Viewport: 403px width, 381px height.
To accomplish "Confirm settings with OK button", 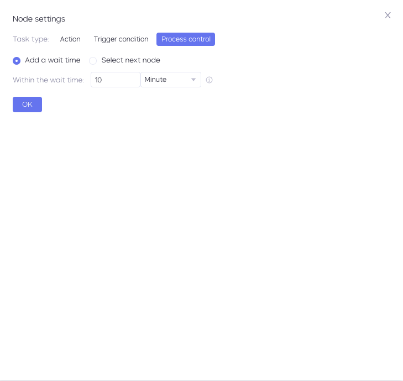I will coord(27,105).
